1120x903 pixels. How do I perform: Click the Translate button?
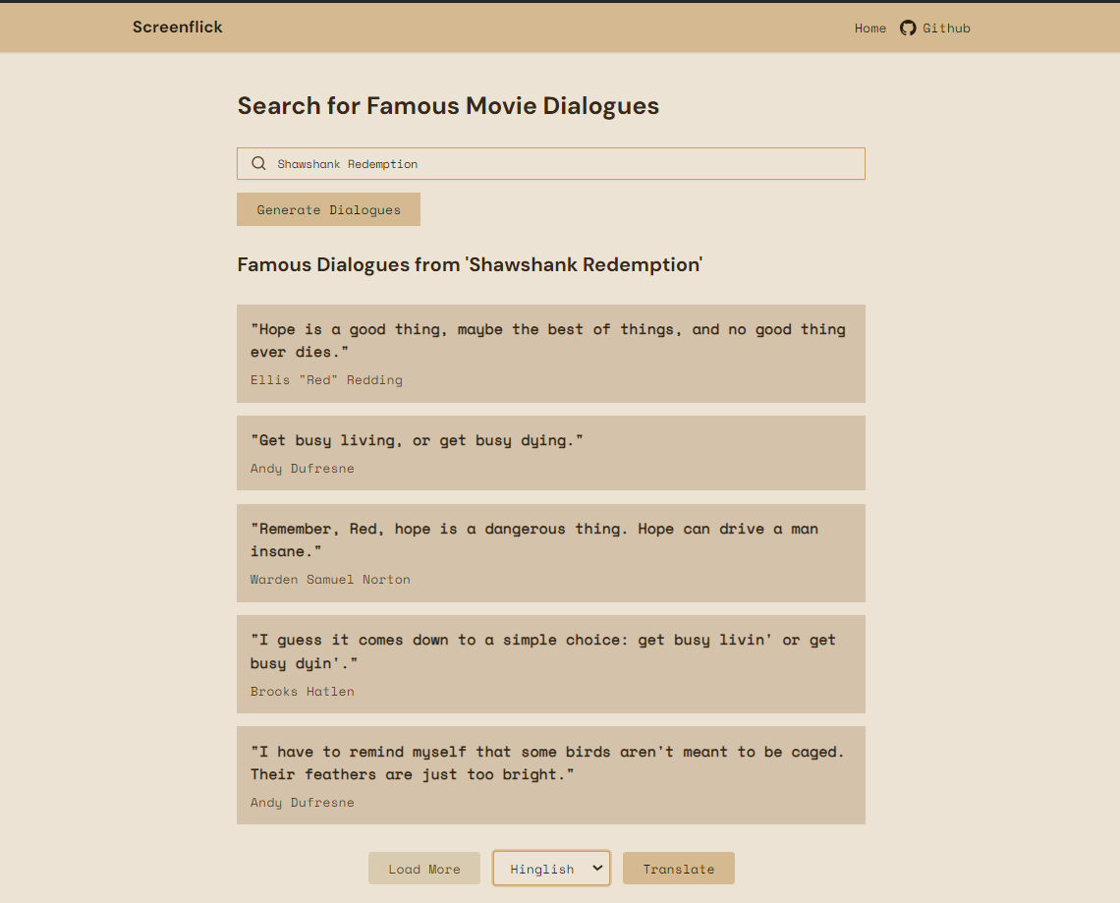[x=679, y=868]
